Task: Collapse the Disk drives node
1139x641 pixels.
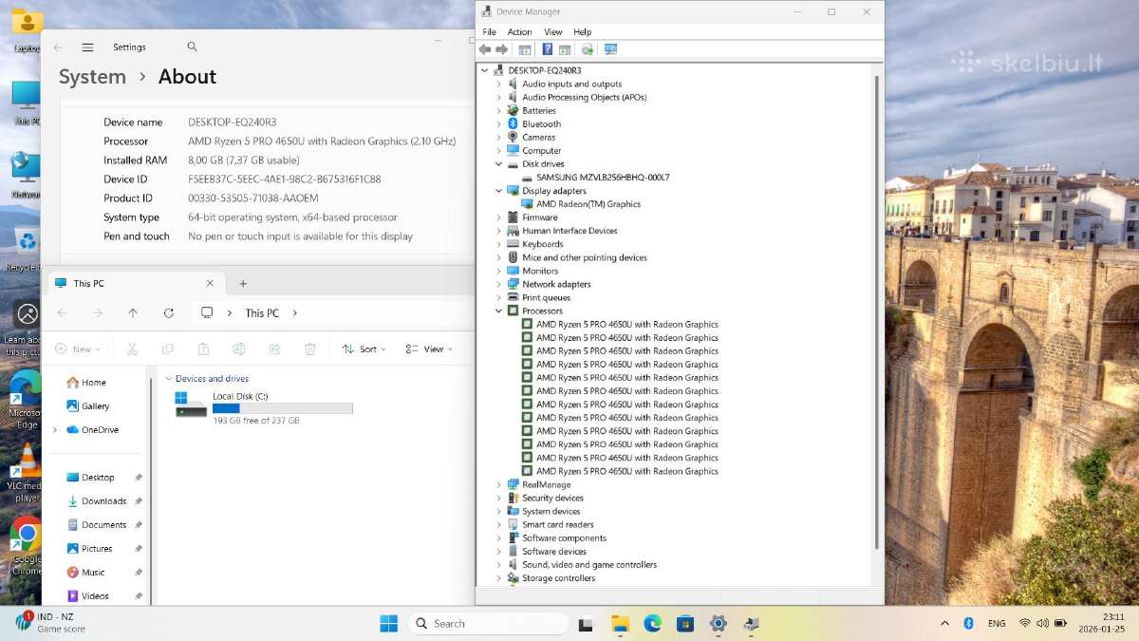Action: click(x=499, y=164)
